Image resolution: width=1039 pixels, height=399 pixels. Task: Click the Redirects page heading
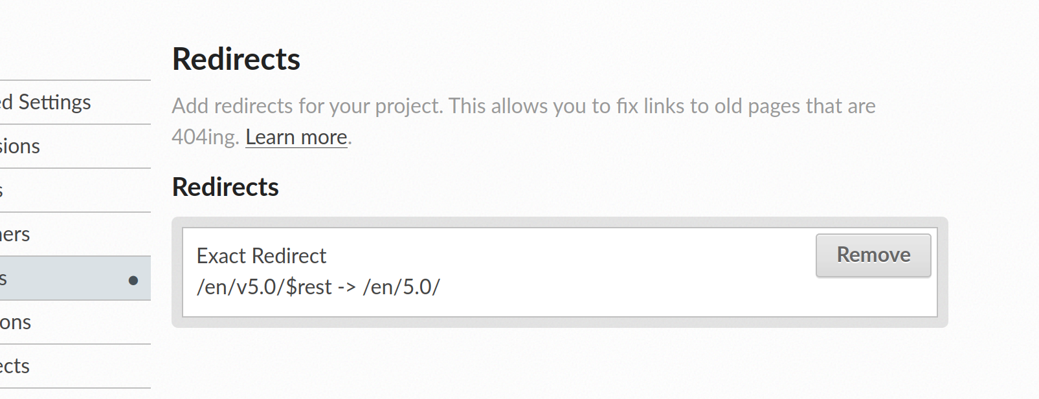coord(236,58)
